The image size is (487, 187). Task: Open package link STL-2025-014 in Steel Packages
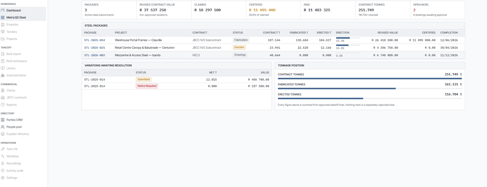pos(94,40)
